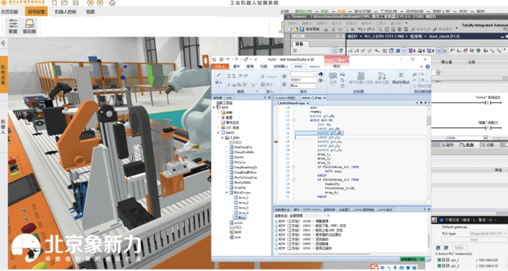508x271 pixels.
Task: Click the save icon in RobotStudio title bar
Action: (x=222, y=59)
